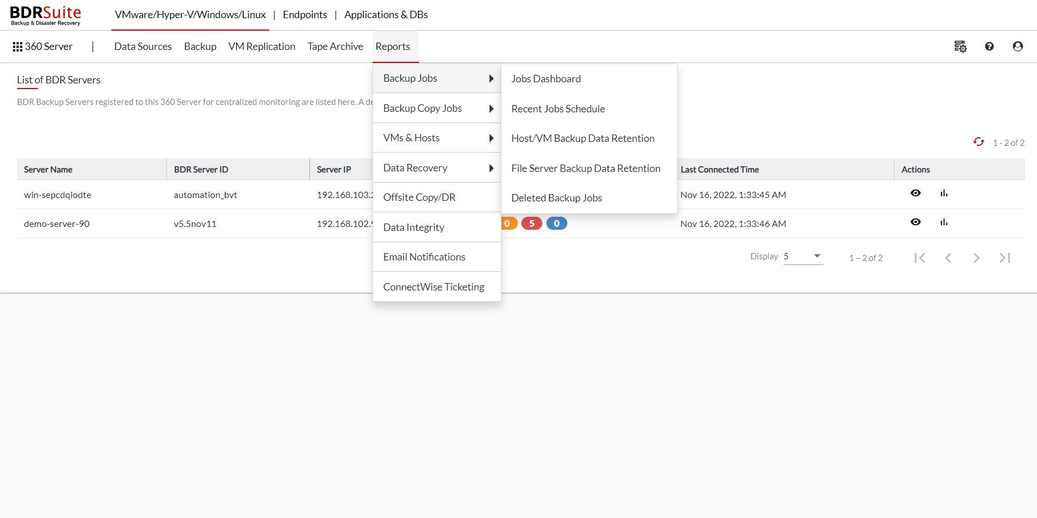Click server name demo-server-90
Viewport: 1037px width, 518px height.
click(x=57, y=224)
